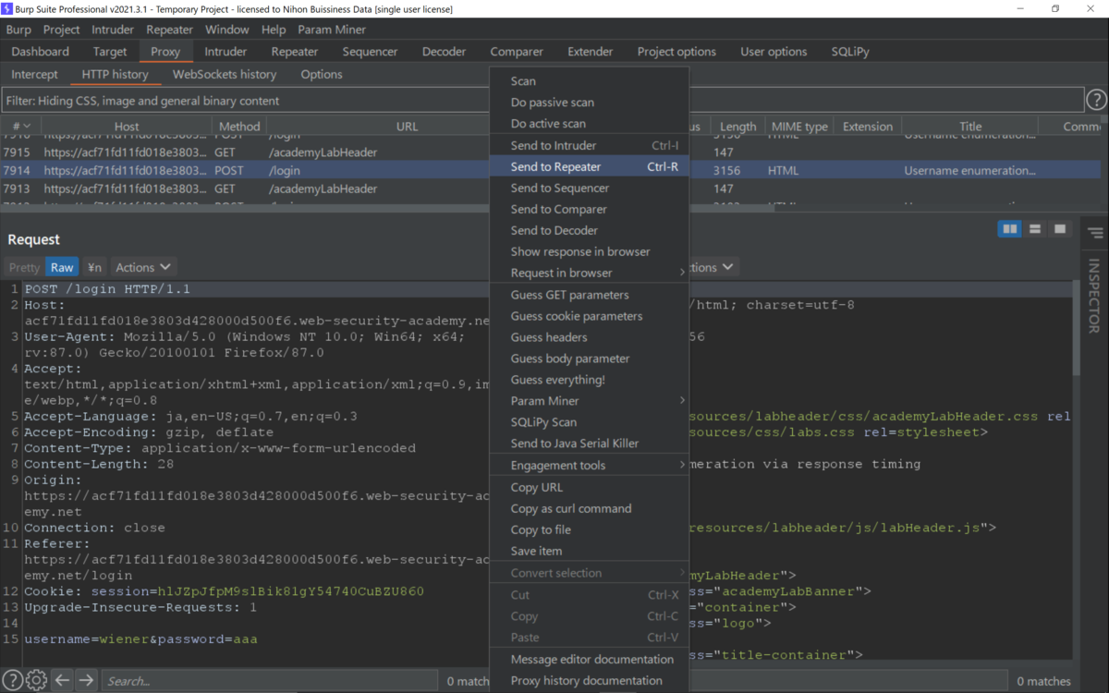This screenshot has height=693, width=1109.
Task: Choose Send to Comparer
Action: pyautogui.click(x=590, y=209)
